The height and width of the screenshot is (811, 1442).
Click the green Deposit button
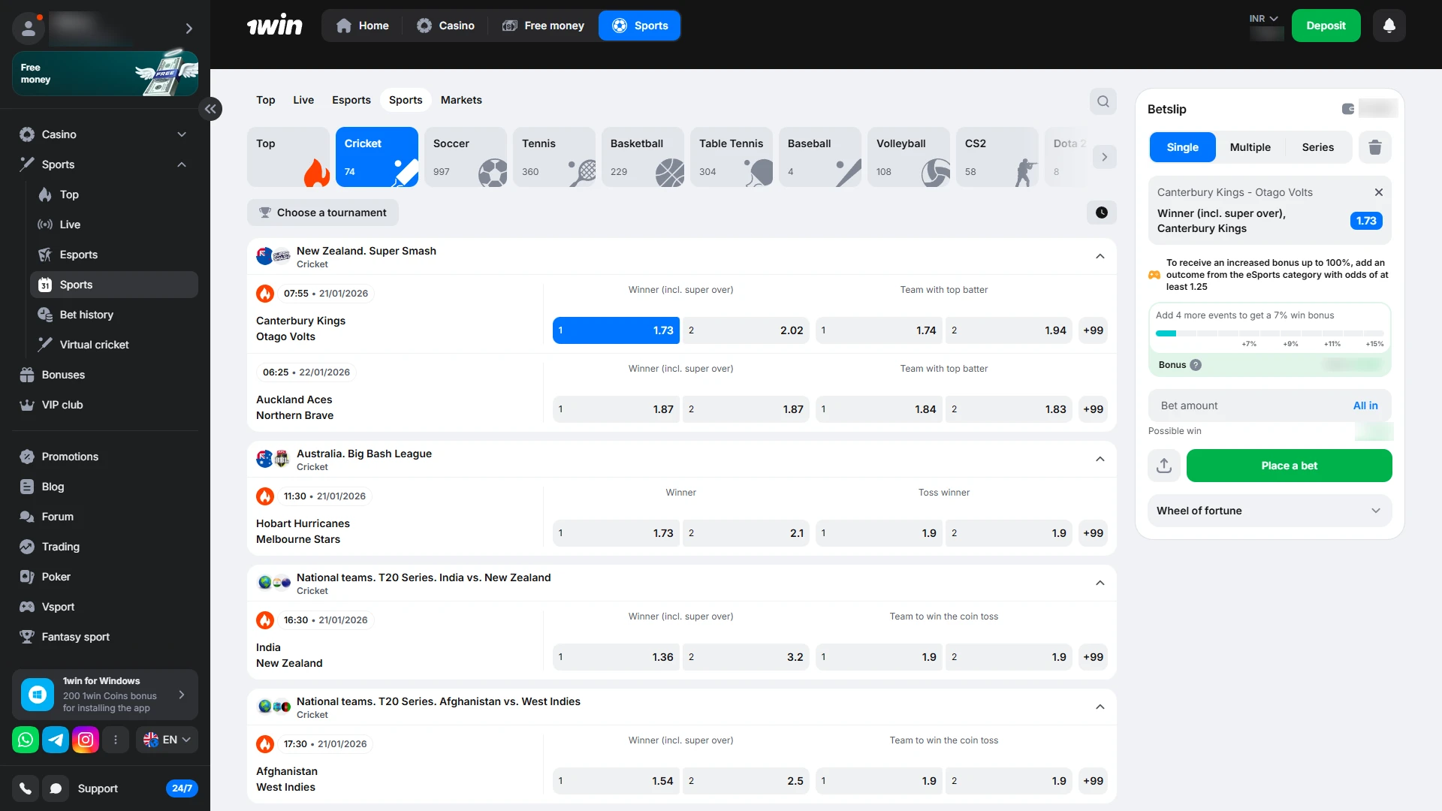1326,26
